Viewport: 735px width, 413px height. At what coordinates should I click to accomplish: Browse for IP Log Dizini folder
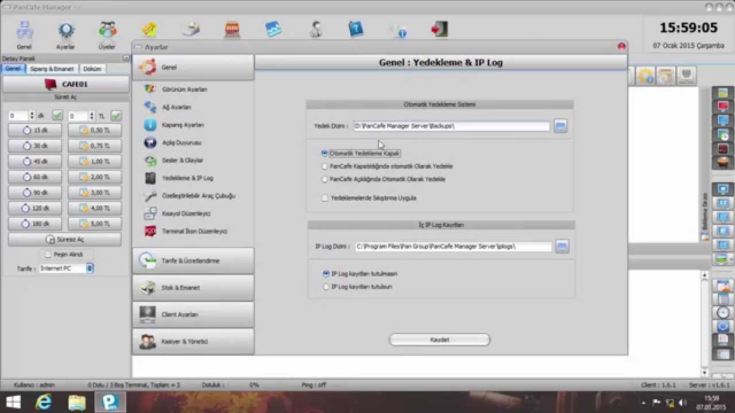pos(562,247)
